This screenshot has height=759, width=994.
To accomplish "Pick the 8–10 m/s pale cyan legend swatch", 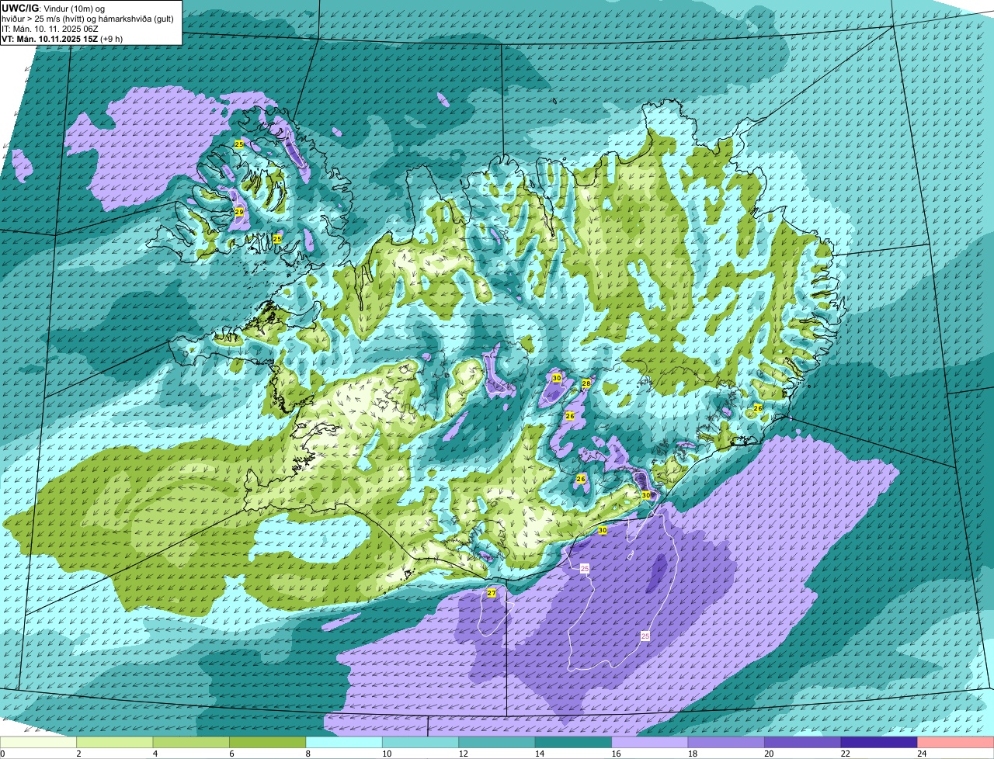I will (344, 743).
